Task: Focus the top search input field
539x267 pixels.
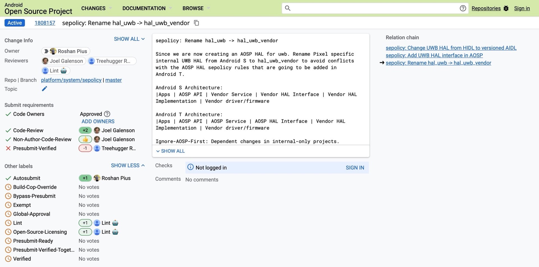Action: 373,8
